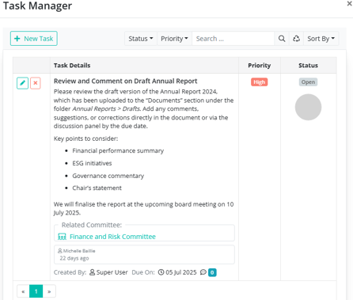Image resolution: width=353 pixels, height=300 pixels.
Task: Click the magnifying glass search icon
Action: [x=282, y=39]
